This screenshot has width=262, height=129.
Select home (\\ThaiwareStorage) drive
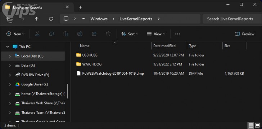(43, 94)
